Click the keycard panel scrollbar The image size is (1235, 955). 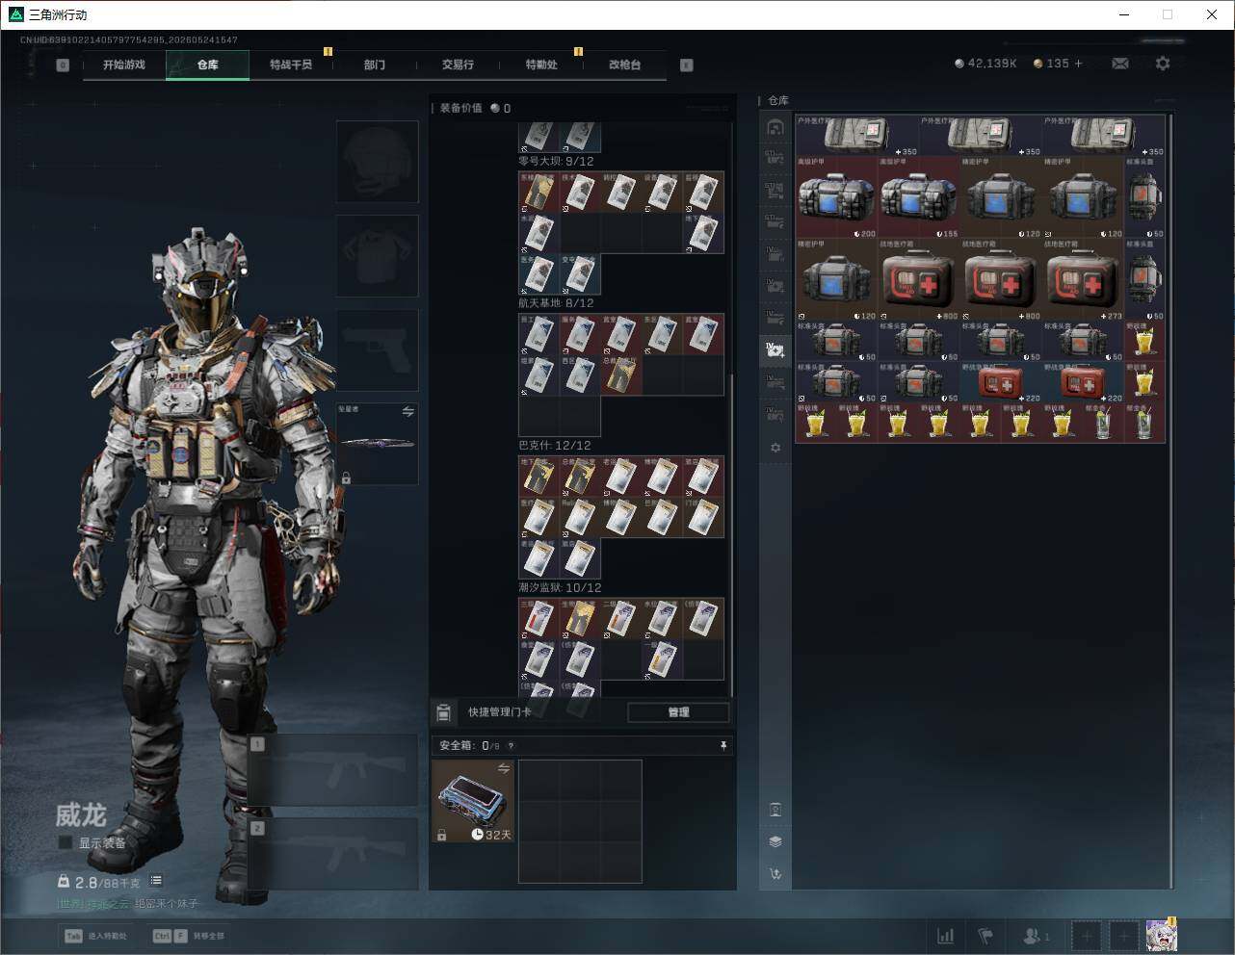coord(732,534)
